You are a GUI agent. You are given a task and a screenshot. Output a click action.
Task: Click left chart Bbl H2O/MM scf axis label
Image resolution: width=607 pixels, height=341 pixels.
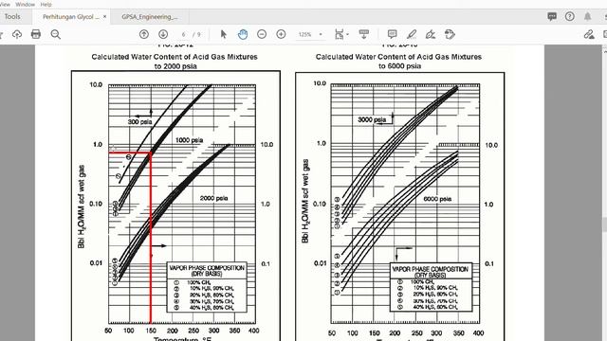(82, 206)
